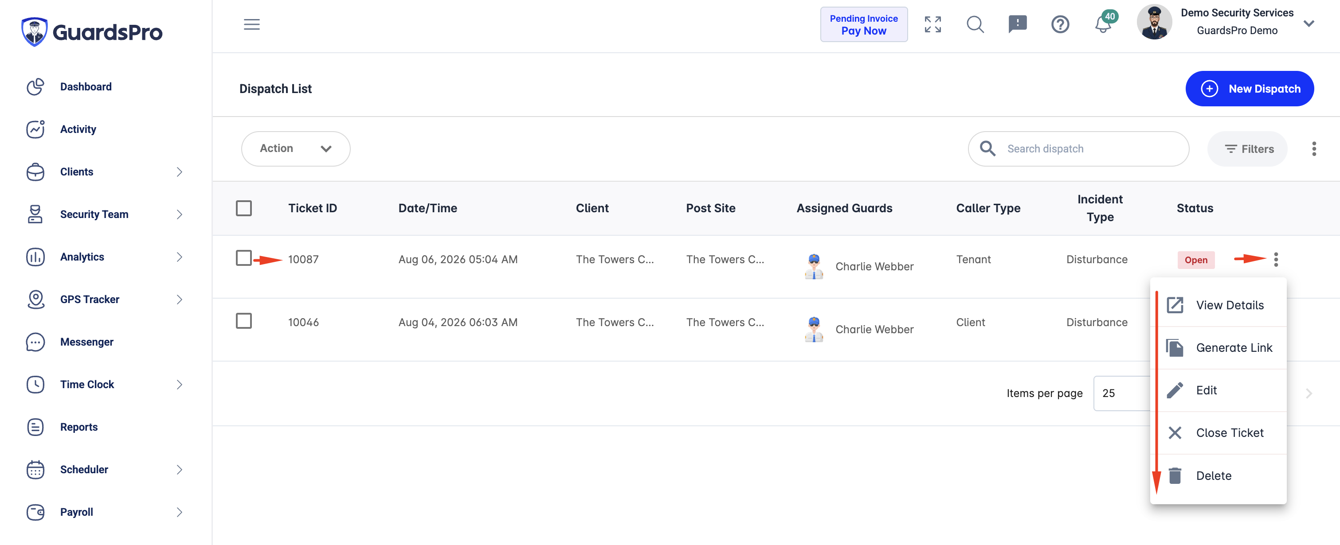This screenshot has height=545, width=1340.
Task: Toggle the select-all tickets checkbox
Action: coord(244,208)
